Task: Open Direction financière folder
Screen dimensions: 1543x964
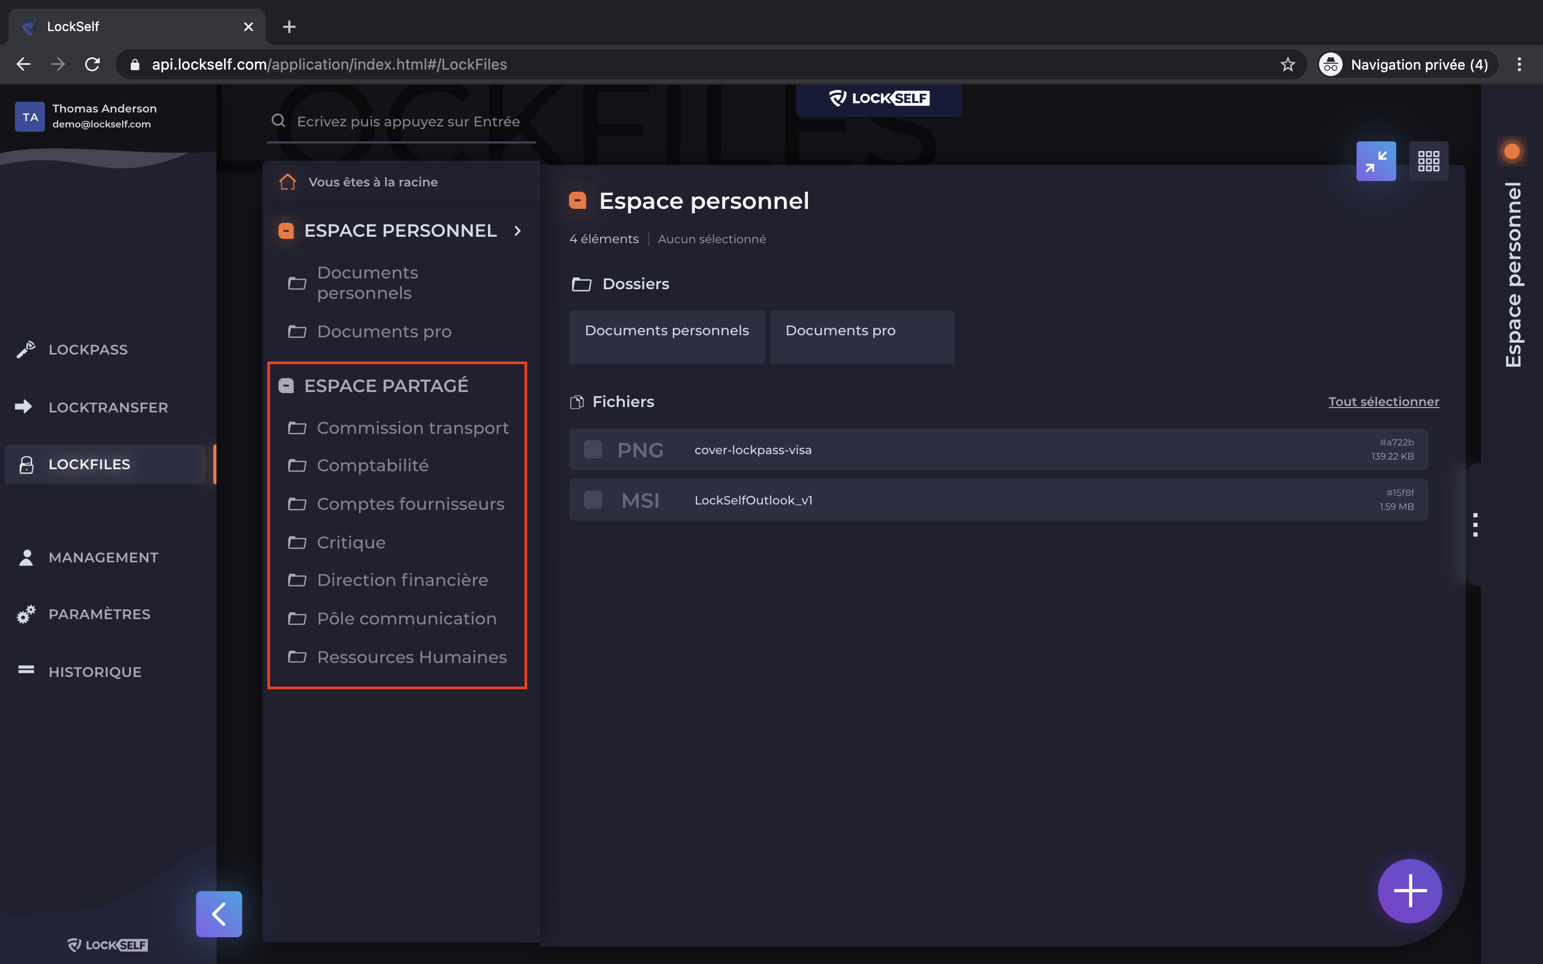Action: click(402, 580)
